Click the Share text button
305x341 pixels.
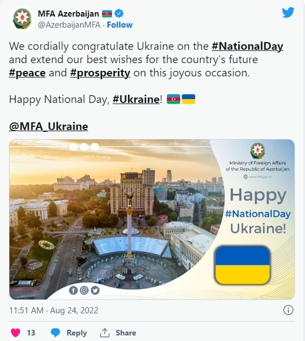click(126, 333)
